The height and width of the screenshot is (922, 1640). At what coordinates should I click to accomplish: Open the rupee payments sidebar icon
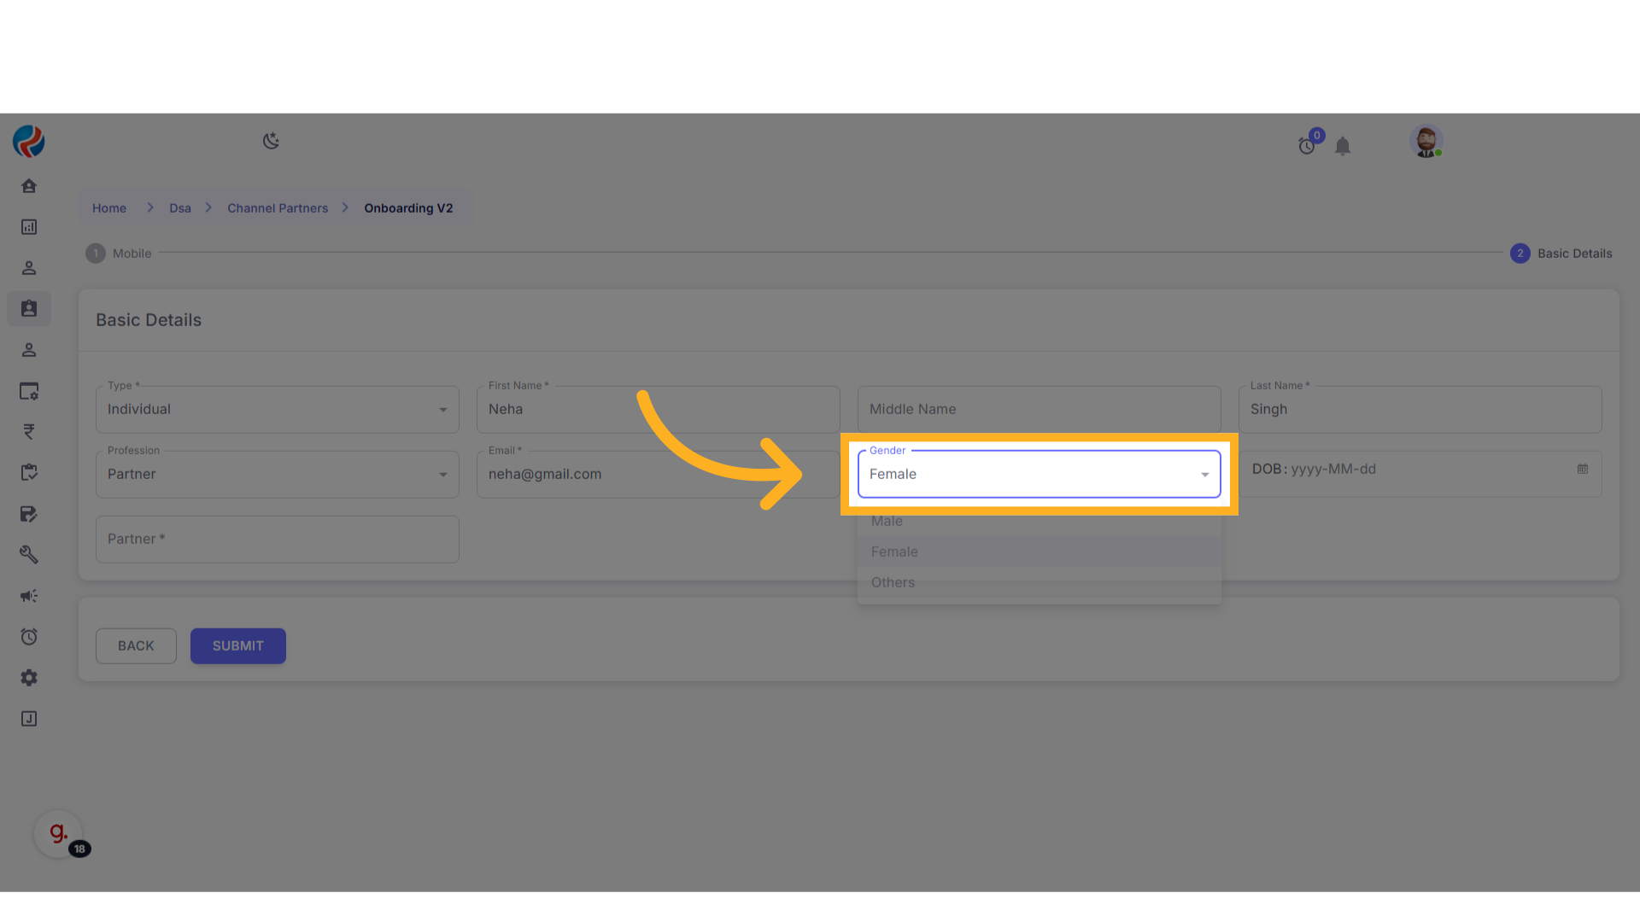29,432
